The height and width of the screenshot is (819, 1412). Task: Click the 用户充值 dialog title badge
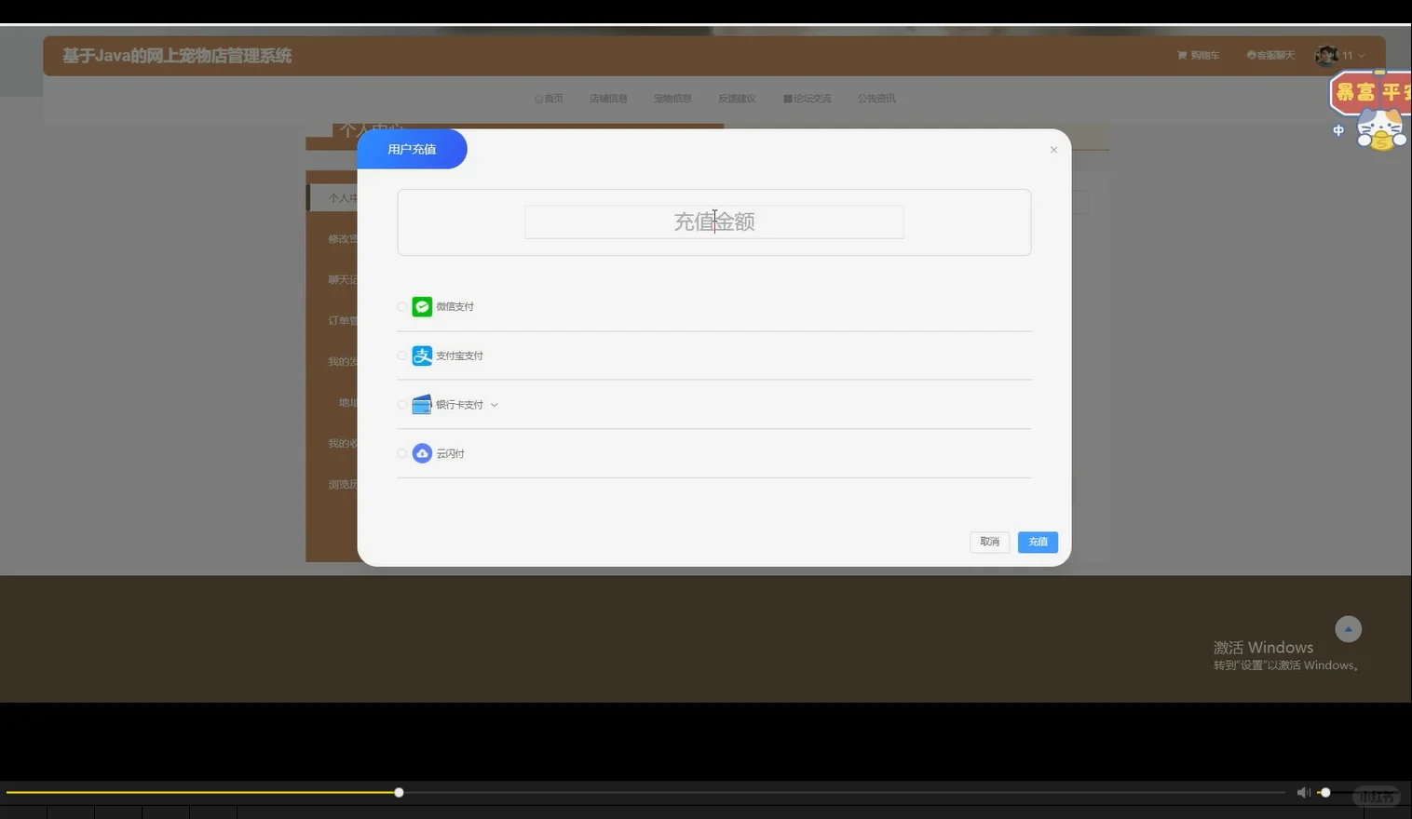[x=412, y=149]
